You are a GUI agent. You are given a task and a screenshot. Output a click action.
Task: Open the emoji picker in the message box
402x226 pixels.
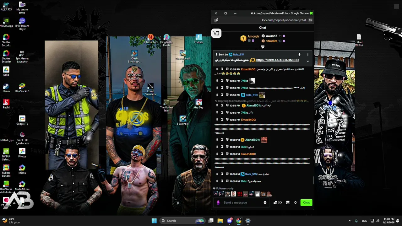coord(265,202)
